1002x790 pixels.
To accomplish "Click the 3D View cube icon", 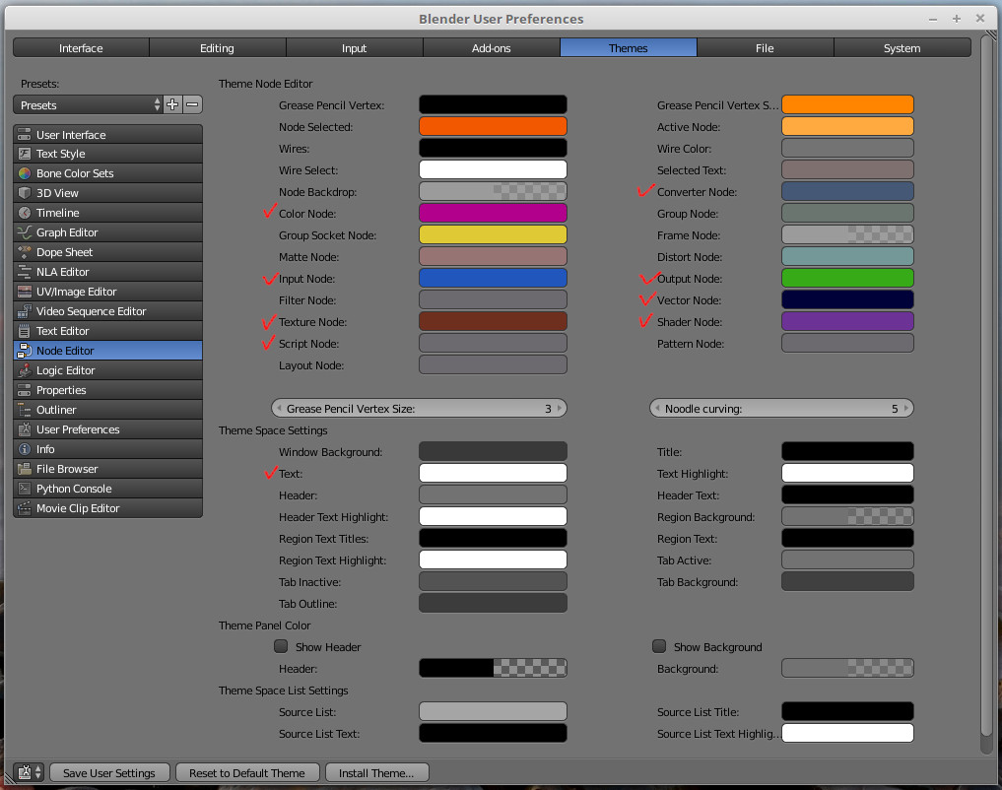I will (25, 193).
